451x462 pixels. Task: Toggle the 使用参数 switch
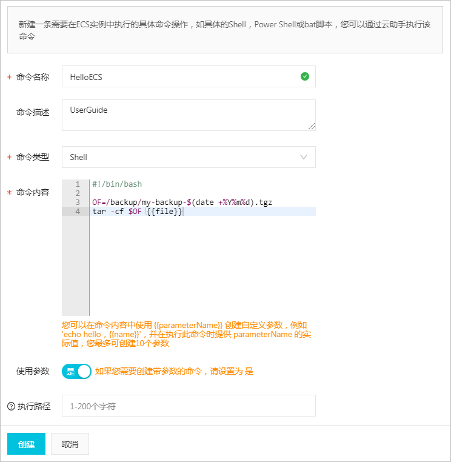click(76, 371)
